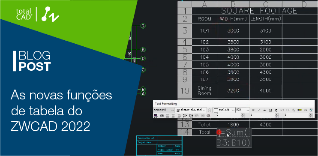Insert a symbol using the @ icon

coord(208,116)
